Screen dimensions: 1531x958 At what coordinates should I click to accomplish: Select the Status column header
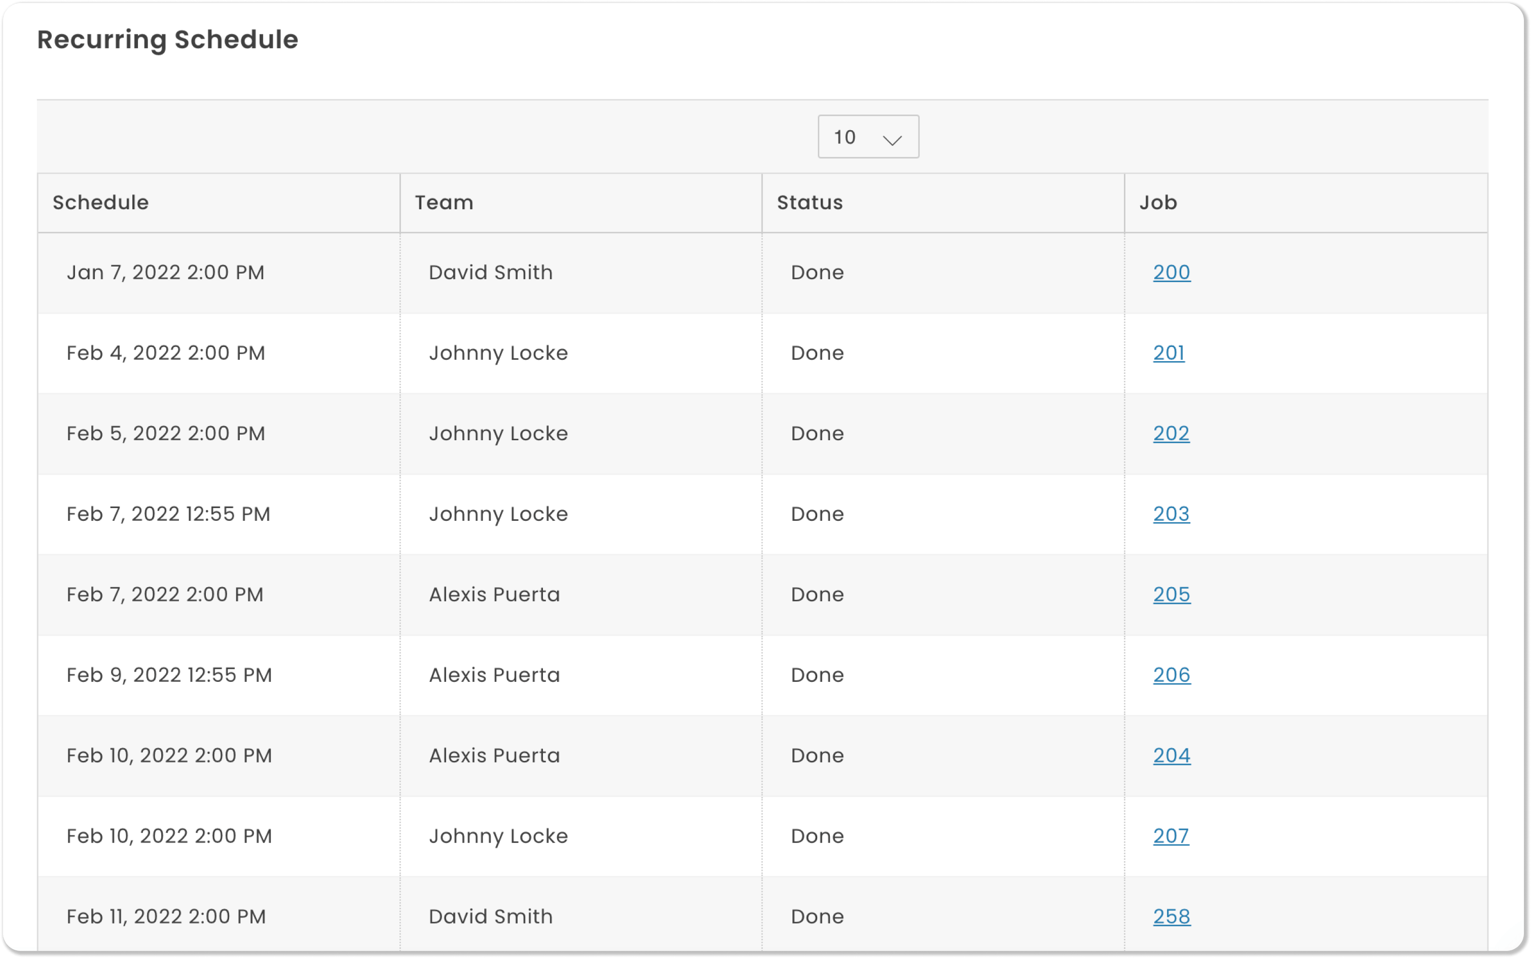[x=810, y=202]
